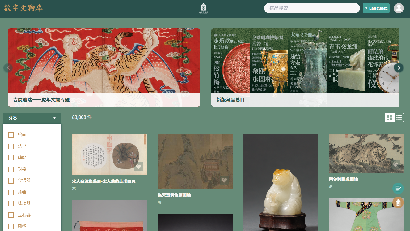Open the floating feedback note icon
Image resolution: width=410 pixels, height=231 pixels.
pos(398,189)
